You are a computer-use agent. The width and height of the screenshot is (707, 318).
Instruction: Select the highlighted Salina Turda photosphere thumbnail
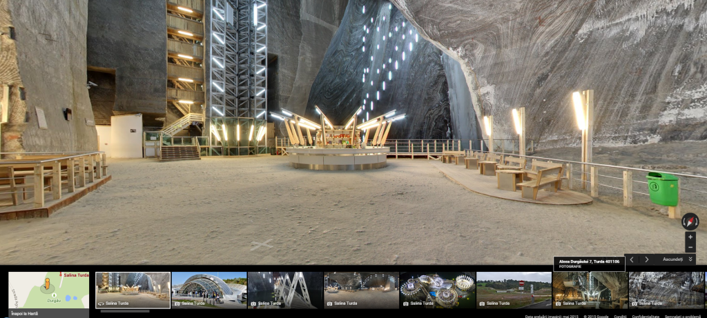coord(133,290)
